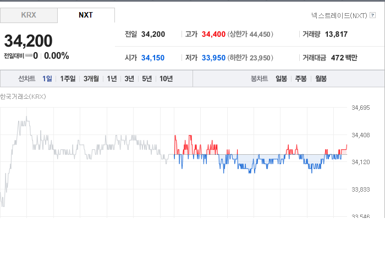Click the upper limit 상한가 44,450 text
385x269 pixels.
[250, 34]
